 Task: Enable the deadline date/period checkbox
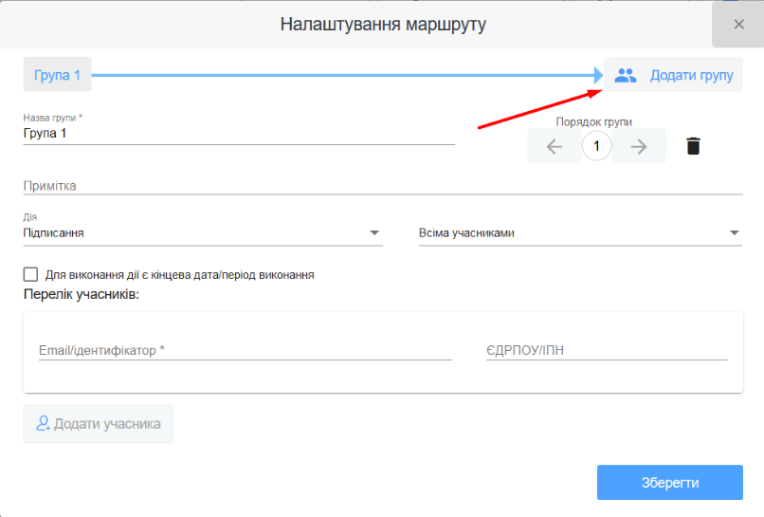tap(30, 274)
